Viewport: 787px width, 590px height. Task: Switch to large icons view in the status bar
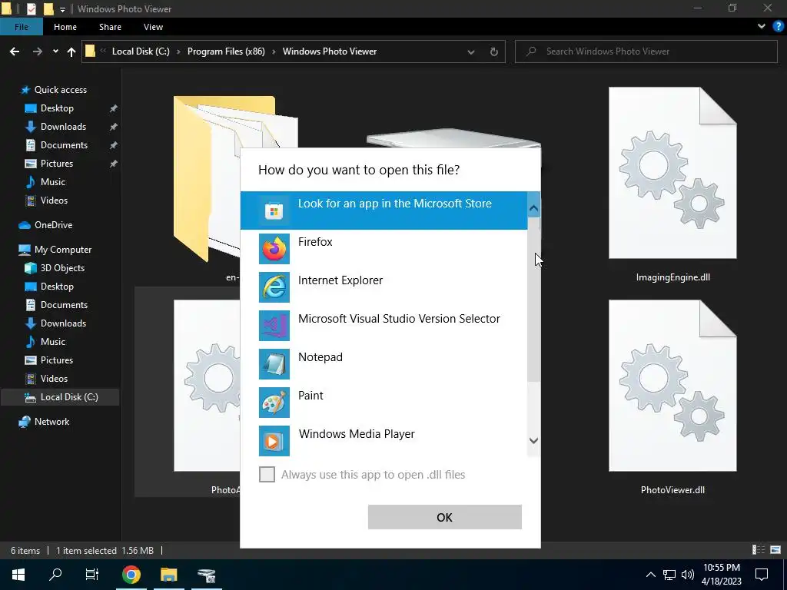point(775,550)
